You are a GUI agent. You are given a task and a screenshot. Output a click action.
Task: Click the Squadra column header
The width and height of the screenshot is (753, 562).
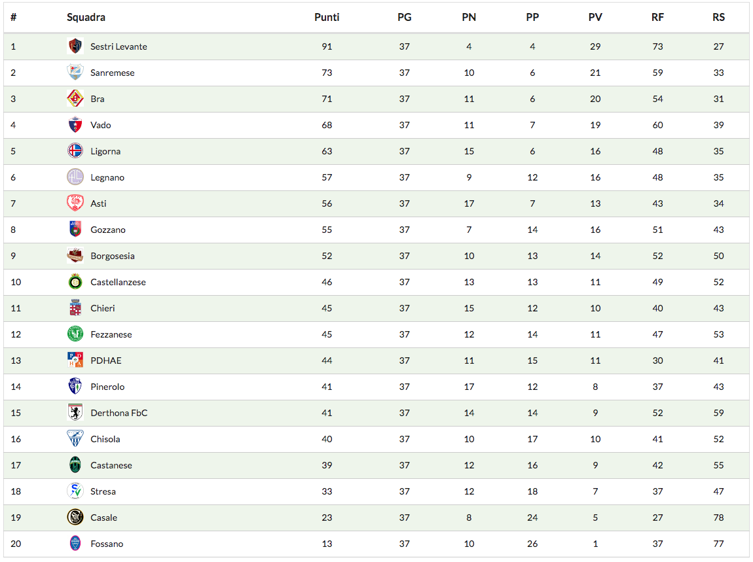[86, 18]
